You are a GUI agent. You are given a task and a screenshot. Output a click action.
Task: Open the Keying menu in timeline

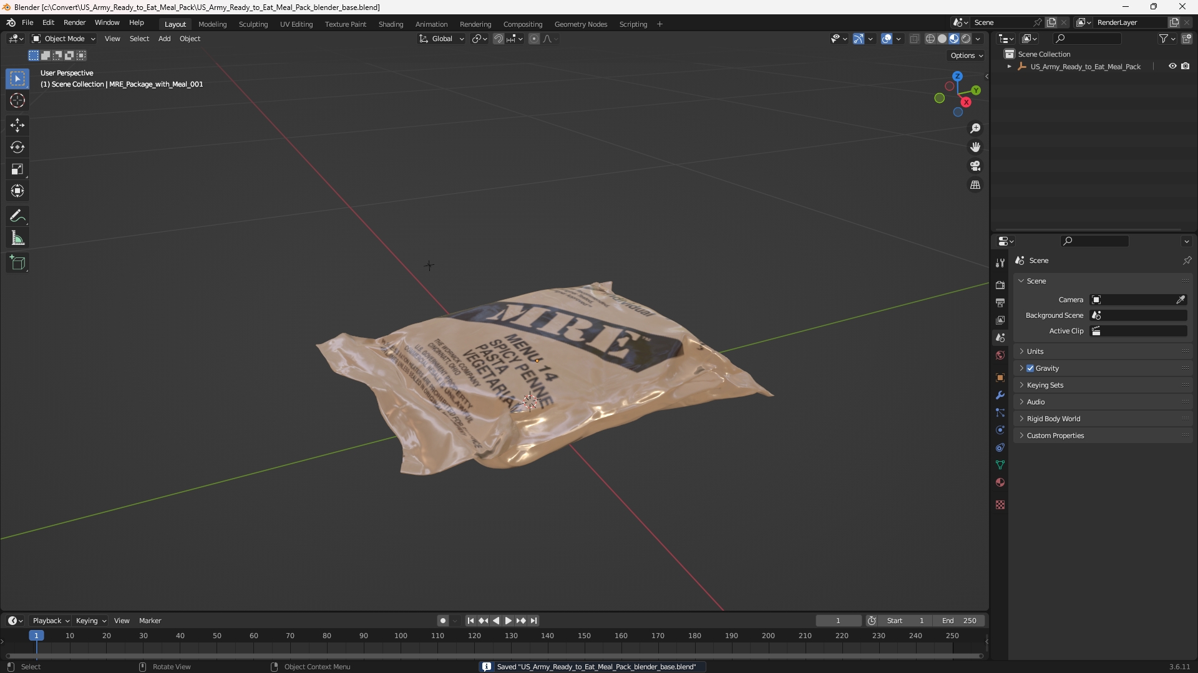tap(91, 621)
